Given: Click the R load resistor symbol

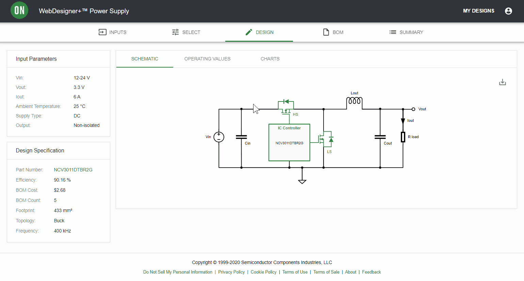Looking at the screenshot, I should (403, 137).
